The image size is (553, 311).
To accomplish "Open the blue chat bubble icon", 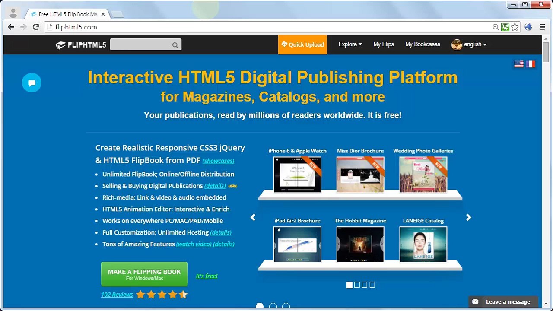I will coord(32,83).
